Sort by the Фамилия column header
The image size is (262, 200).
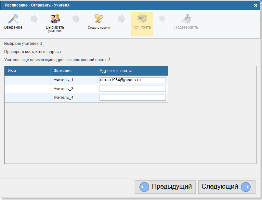[x=73, y=71]
